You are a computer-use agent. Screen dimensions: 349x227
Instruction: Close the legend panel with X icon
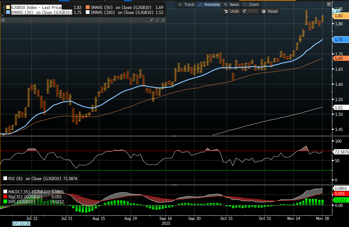pos(163,20)
